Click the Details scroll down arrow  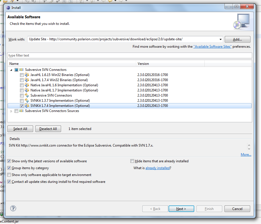249,149
